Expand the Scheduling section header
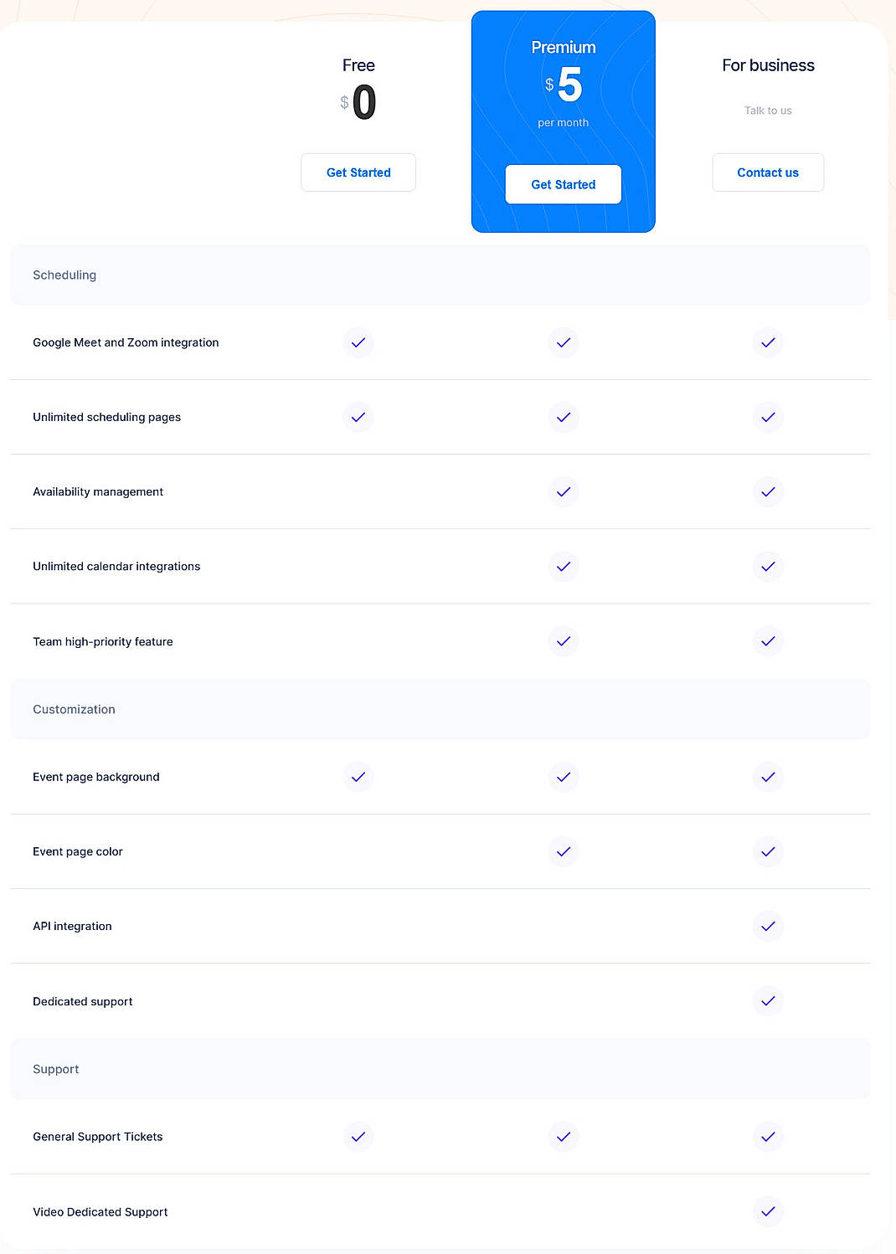Viewport: 896px width, 1254px height. pyautogui.click(x=440, y=275)
